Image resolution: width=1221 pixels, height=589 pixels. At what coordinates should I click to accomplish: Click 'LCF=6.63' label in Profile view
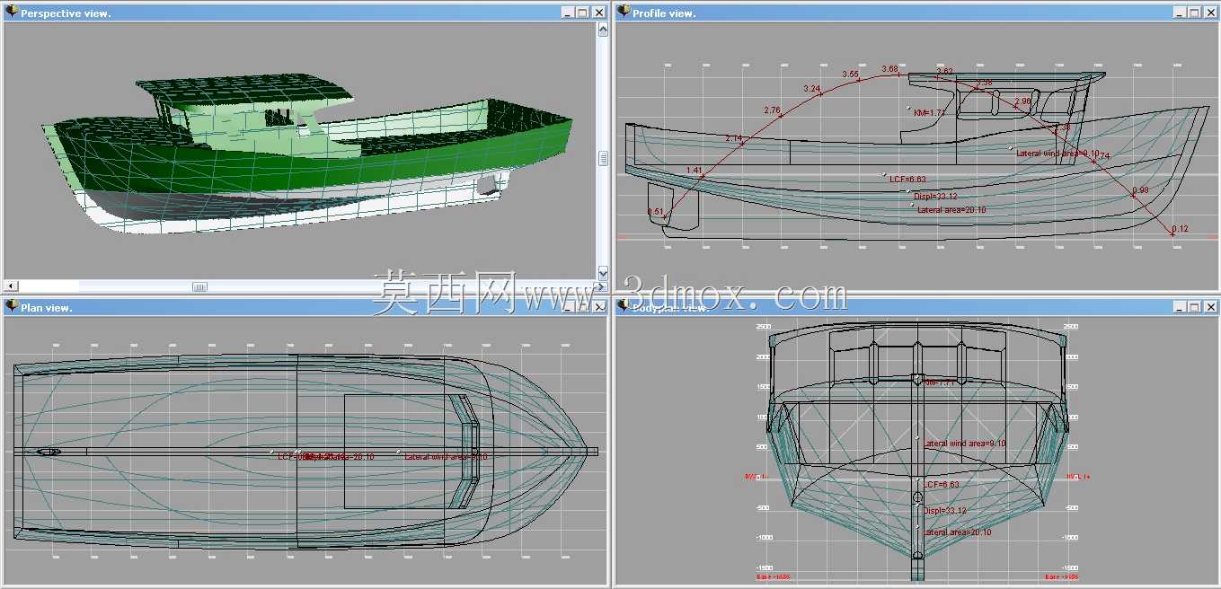point(907,180)
